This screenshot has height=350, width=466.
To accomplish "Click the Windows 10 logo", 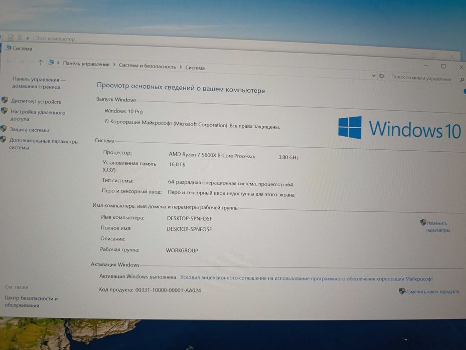I will [x=399, y=128].
